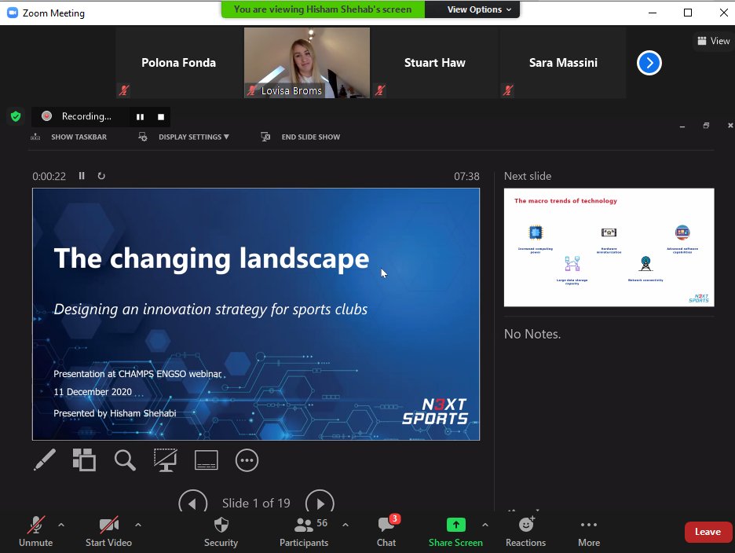Screen dimensions: 735x553
Task: Click You are viewing Hisham Shehab's screen banner
Action: tap(323, 9)
